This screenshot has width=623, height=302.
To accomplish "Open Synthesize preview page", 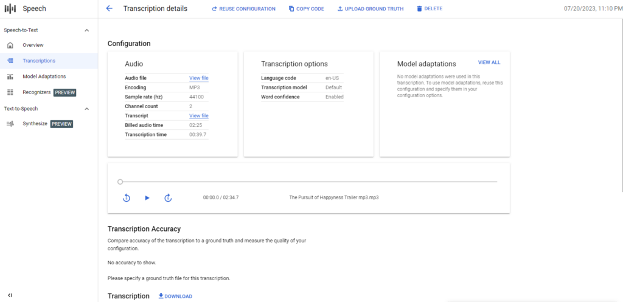I will tap(49, 124).
